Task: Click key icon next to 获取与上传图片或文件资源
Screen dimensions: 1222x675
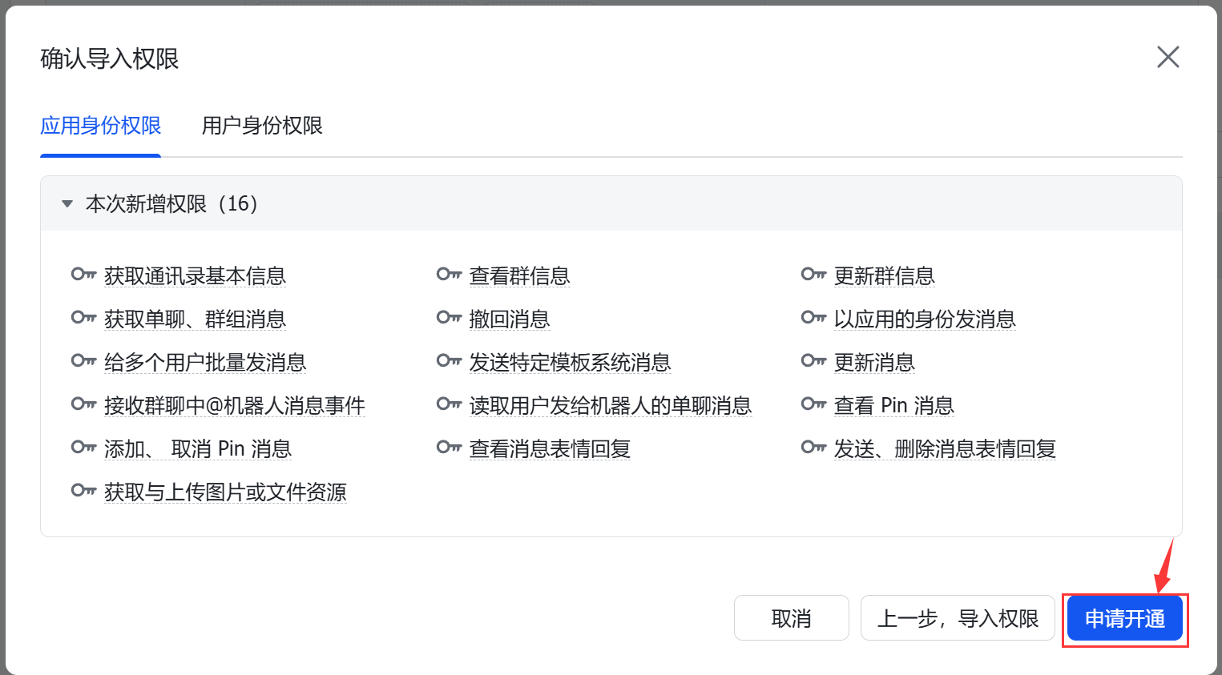Action: click(83, 491)
